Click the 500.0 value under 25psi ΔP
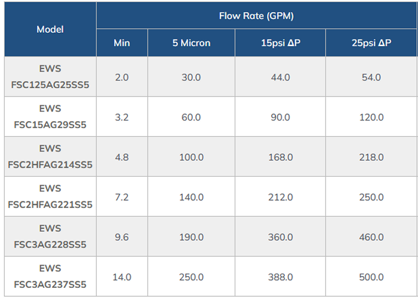 tap(371, 277)
